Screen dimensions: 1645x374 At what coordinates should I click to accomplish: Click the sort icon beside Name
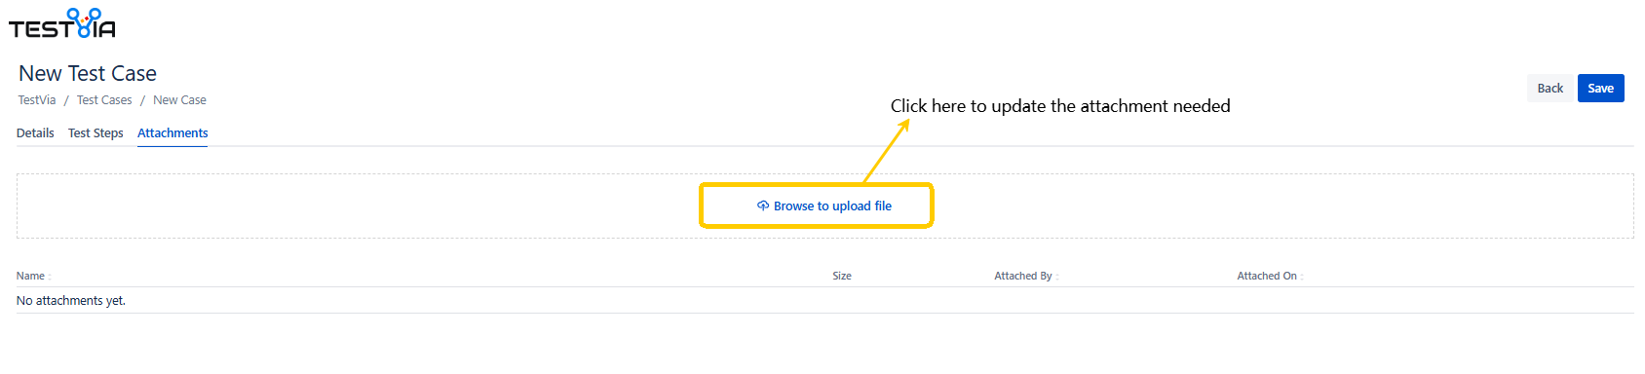tap(50, 277)
